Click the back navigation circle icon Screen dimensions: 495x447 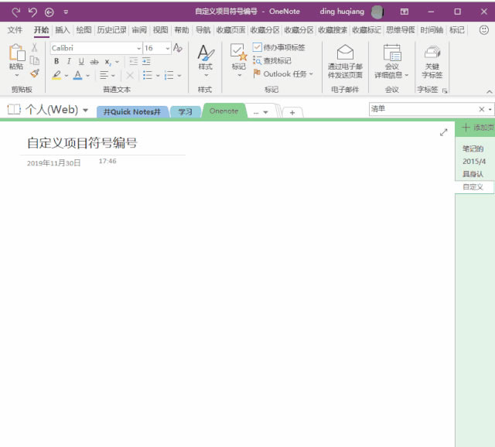pyautogui.click(x=49, y=12)
